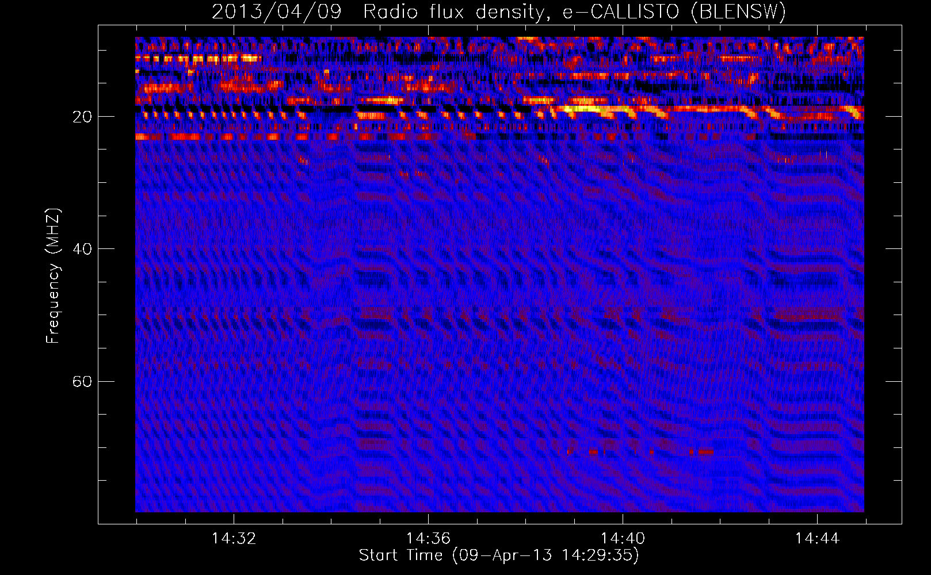Click the red dashed segments near 70 MHz
Screen dimensions: 931x575
click(636, 452)
